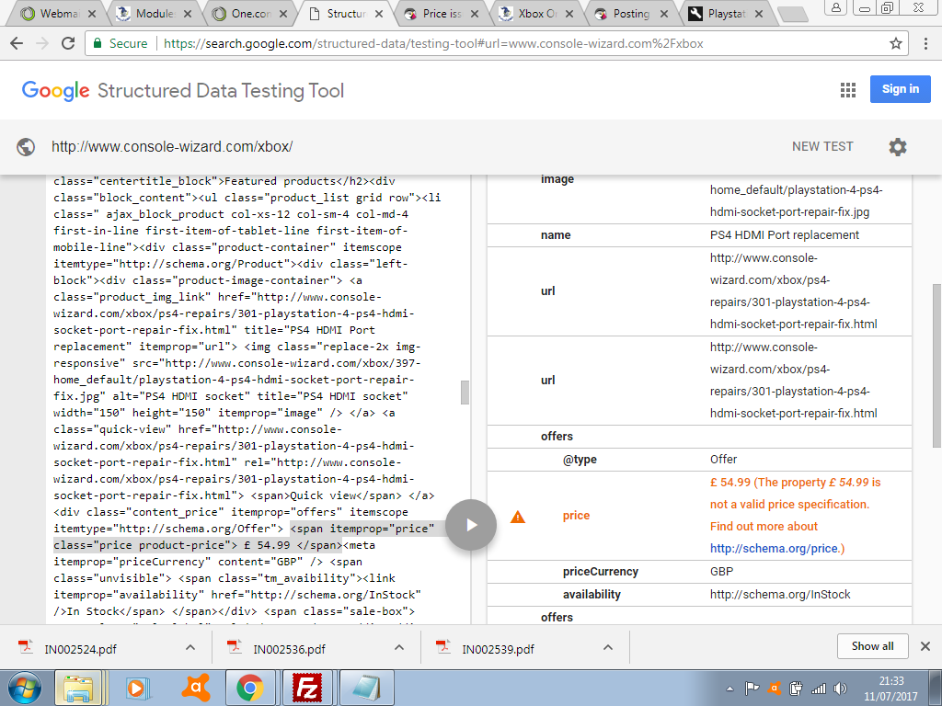The height and width of the screenshot is (706, 942).
Task: Open the schema.org/price link
Action: pos(774,548)
